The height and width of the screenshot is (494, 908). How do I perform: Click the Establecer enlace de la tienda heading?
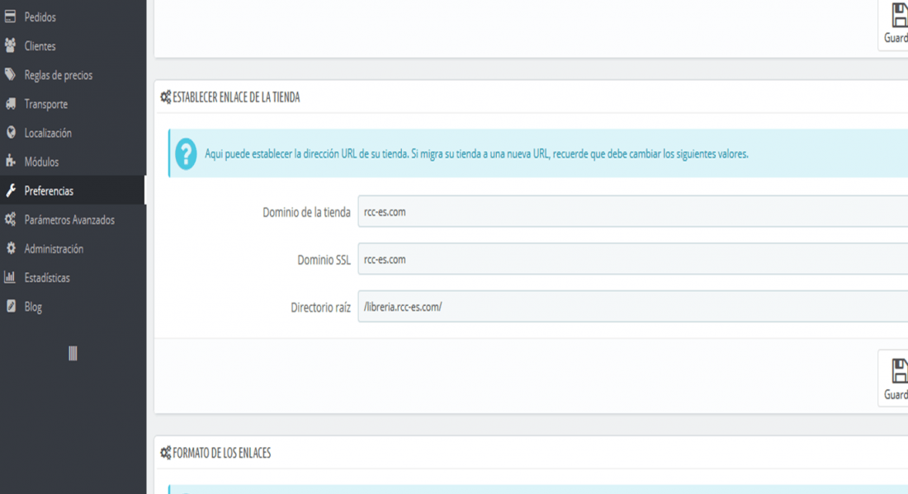coord(236,97)
